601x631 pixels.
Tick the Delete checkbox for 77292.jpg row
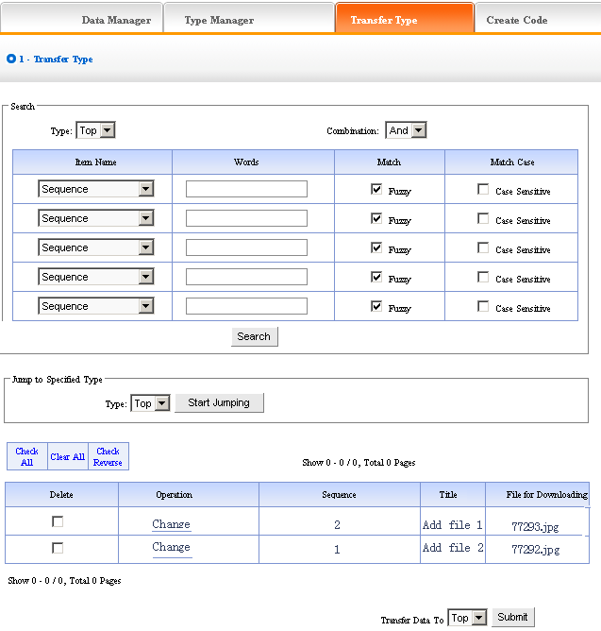click(x=58, y=548)
